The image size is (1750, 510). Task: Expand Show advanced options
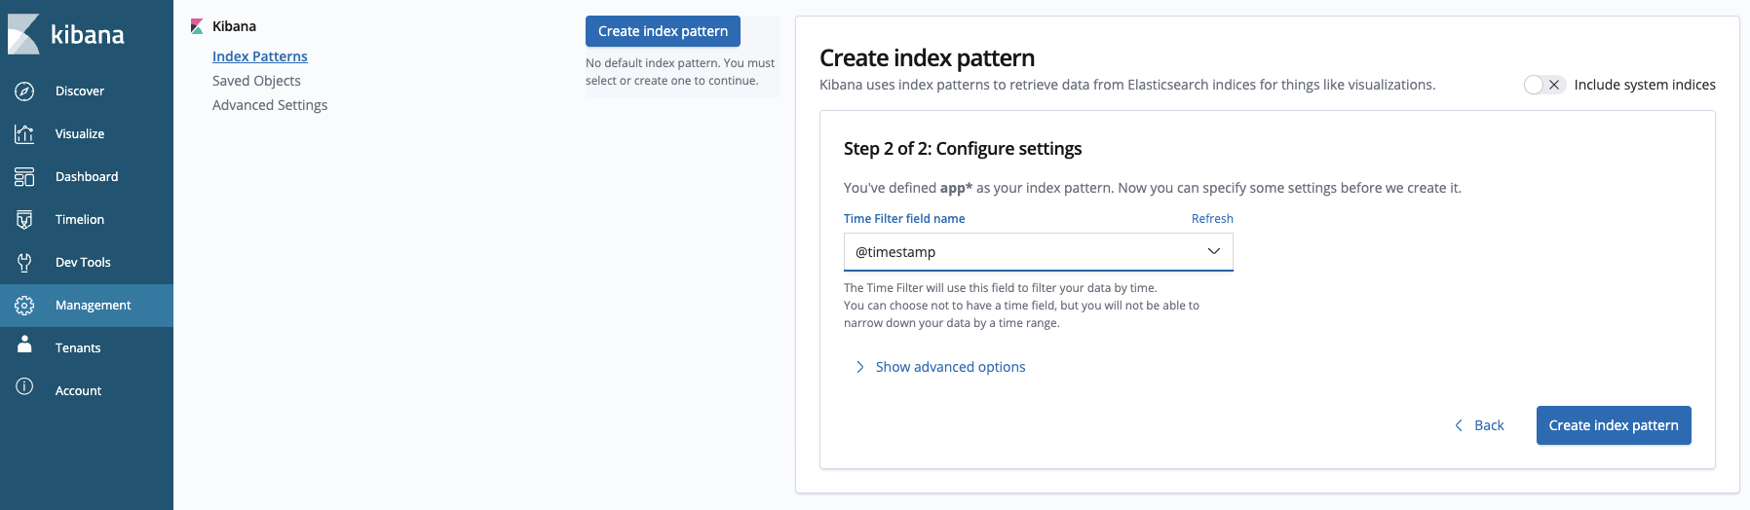950,367
